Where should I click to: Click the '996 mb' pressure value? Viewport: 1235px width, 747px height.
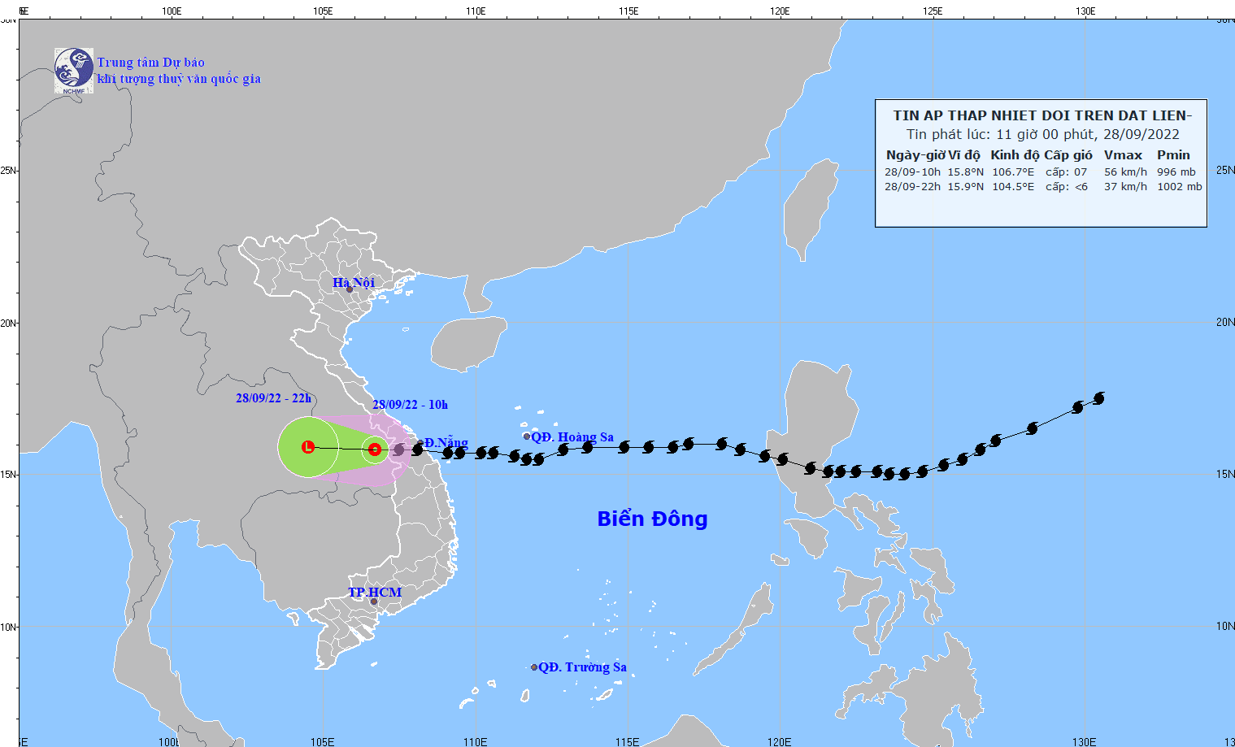click(x=1176, y=172)
